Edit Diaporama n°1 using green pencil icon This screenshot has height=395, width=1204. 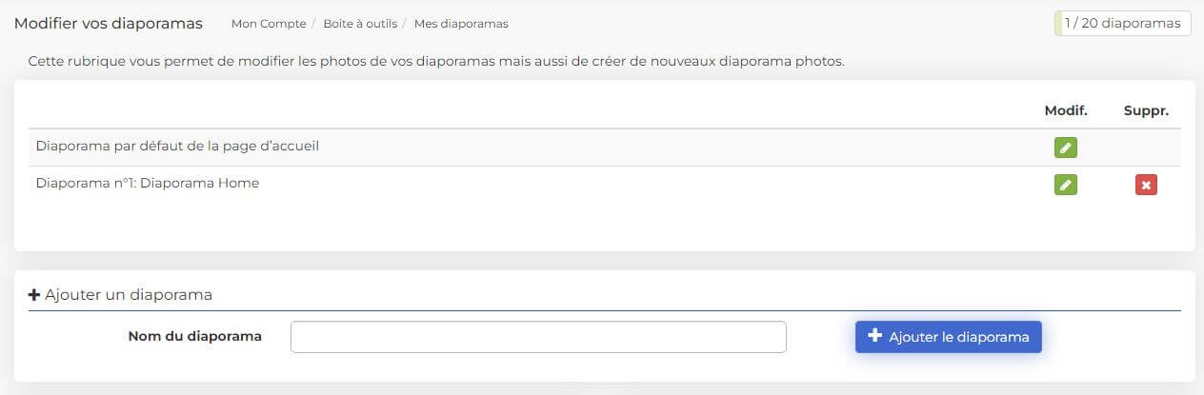pos(1066,185)
